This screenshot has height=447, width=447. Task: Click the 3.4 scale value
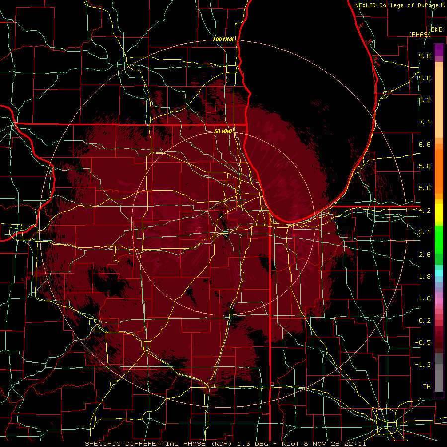pyautogui.click(x=425, y=232)
